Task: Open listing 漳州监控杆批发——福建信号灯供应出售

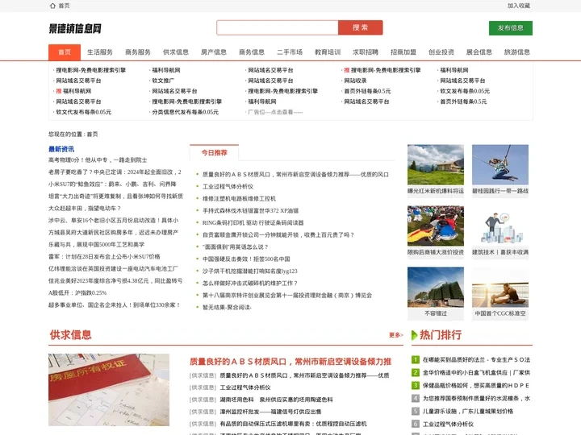Action: click(x=270, y=412)
